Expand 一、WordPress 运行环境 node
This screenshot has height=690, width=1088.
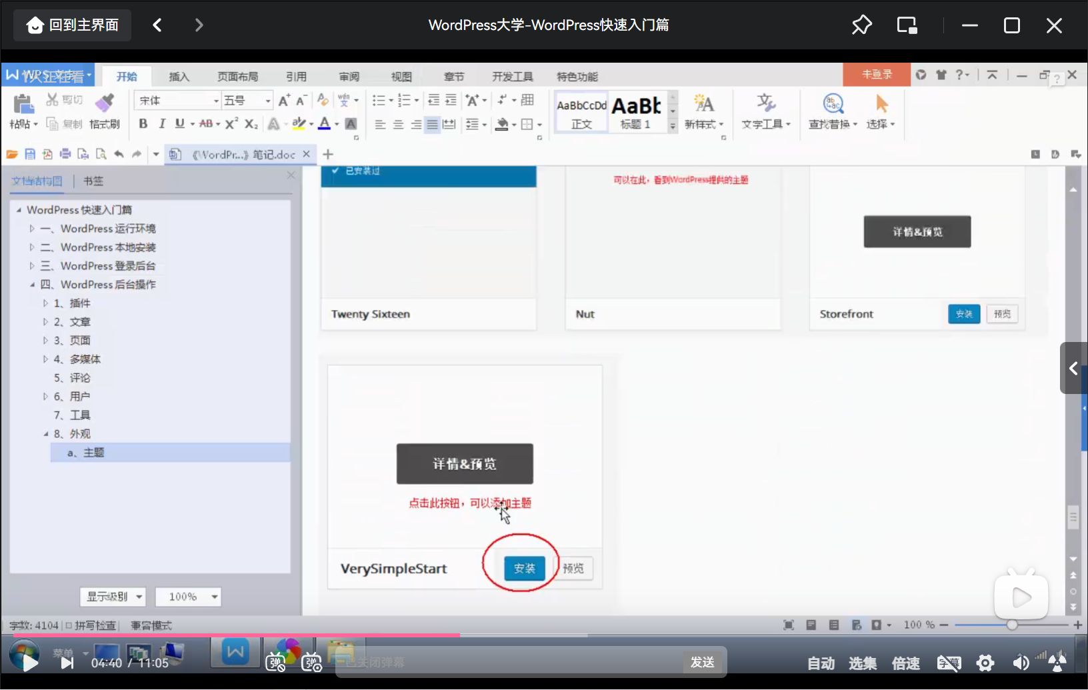31,229
